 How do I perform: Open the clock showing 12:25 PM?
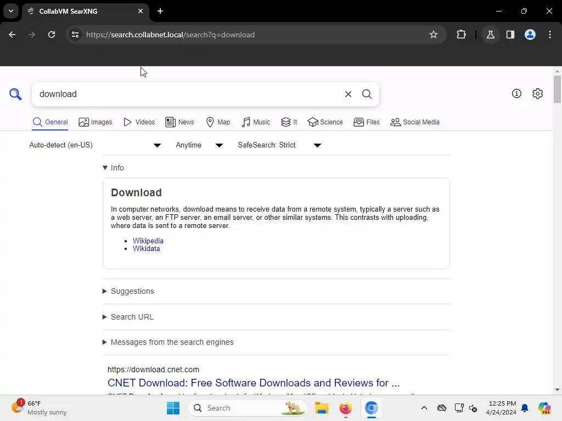pos(501,408)
